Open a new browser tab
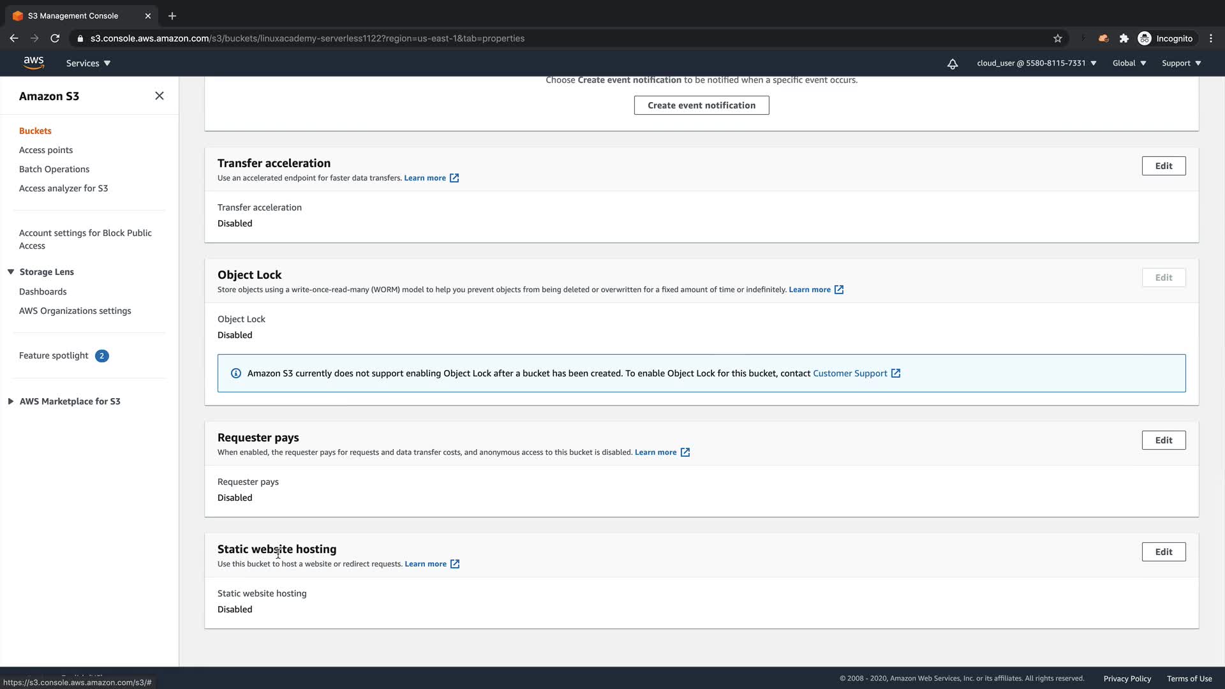The height and width of the screenshot is (689, 1225). 172,16
